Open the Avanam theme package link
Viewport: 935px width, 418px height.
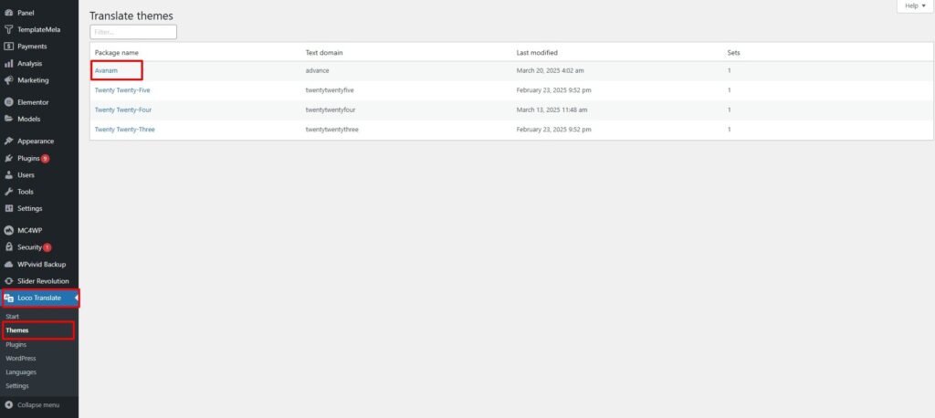106,70
